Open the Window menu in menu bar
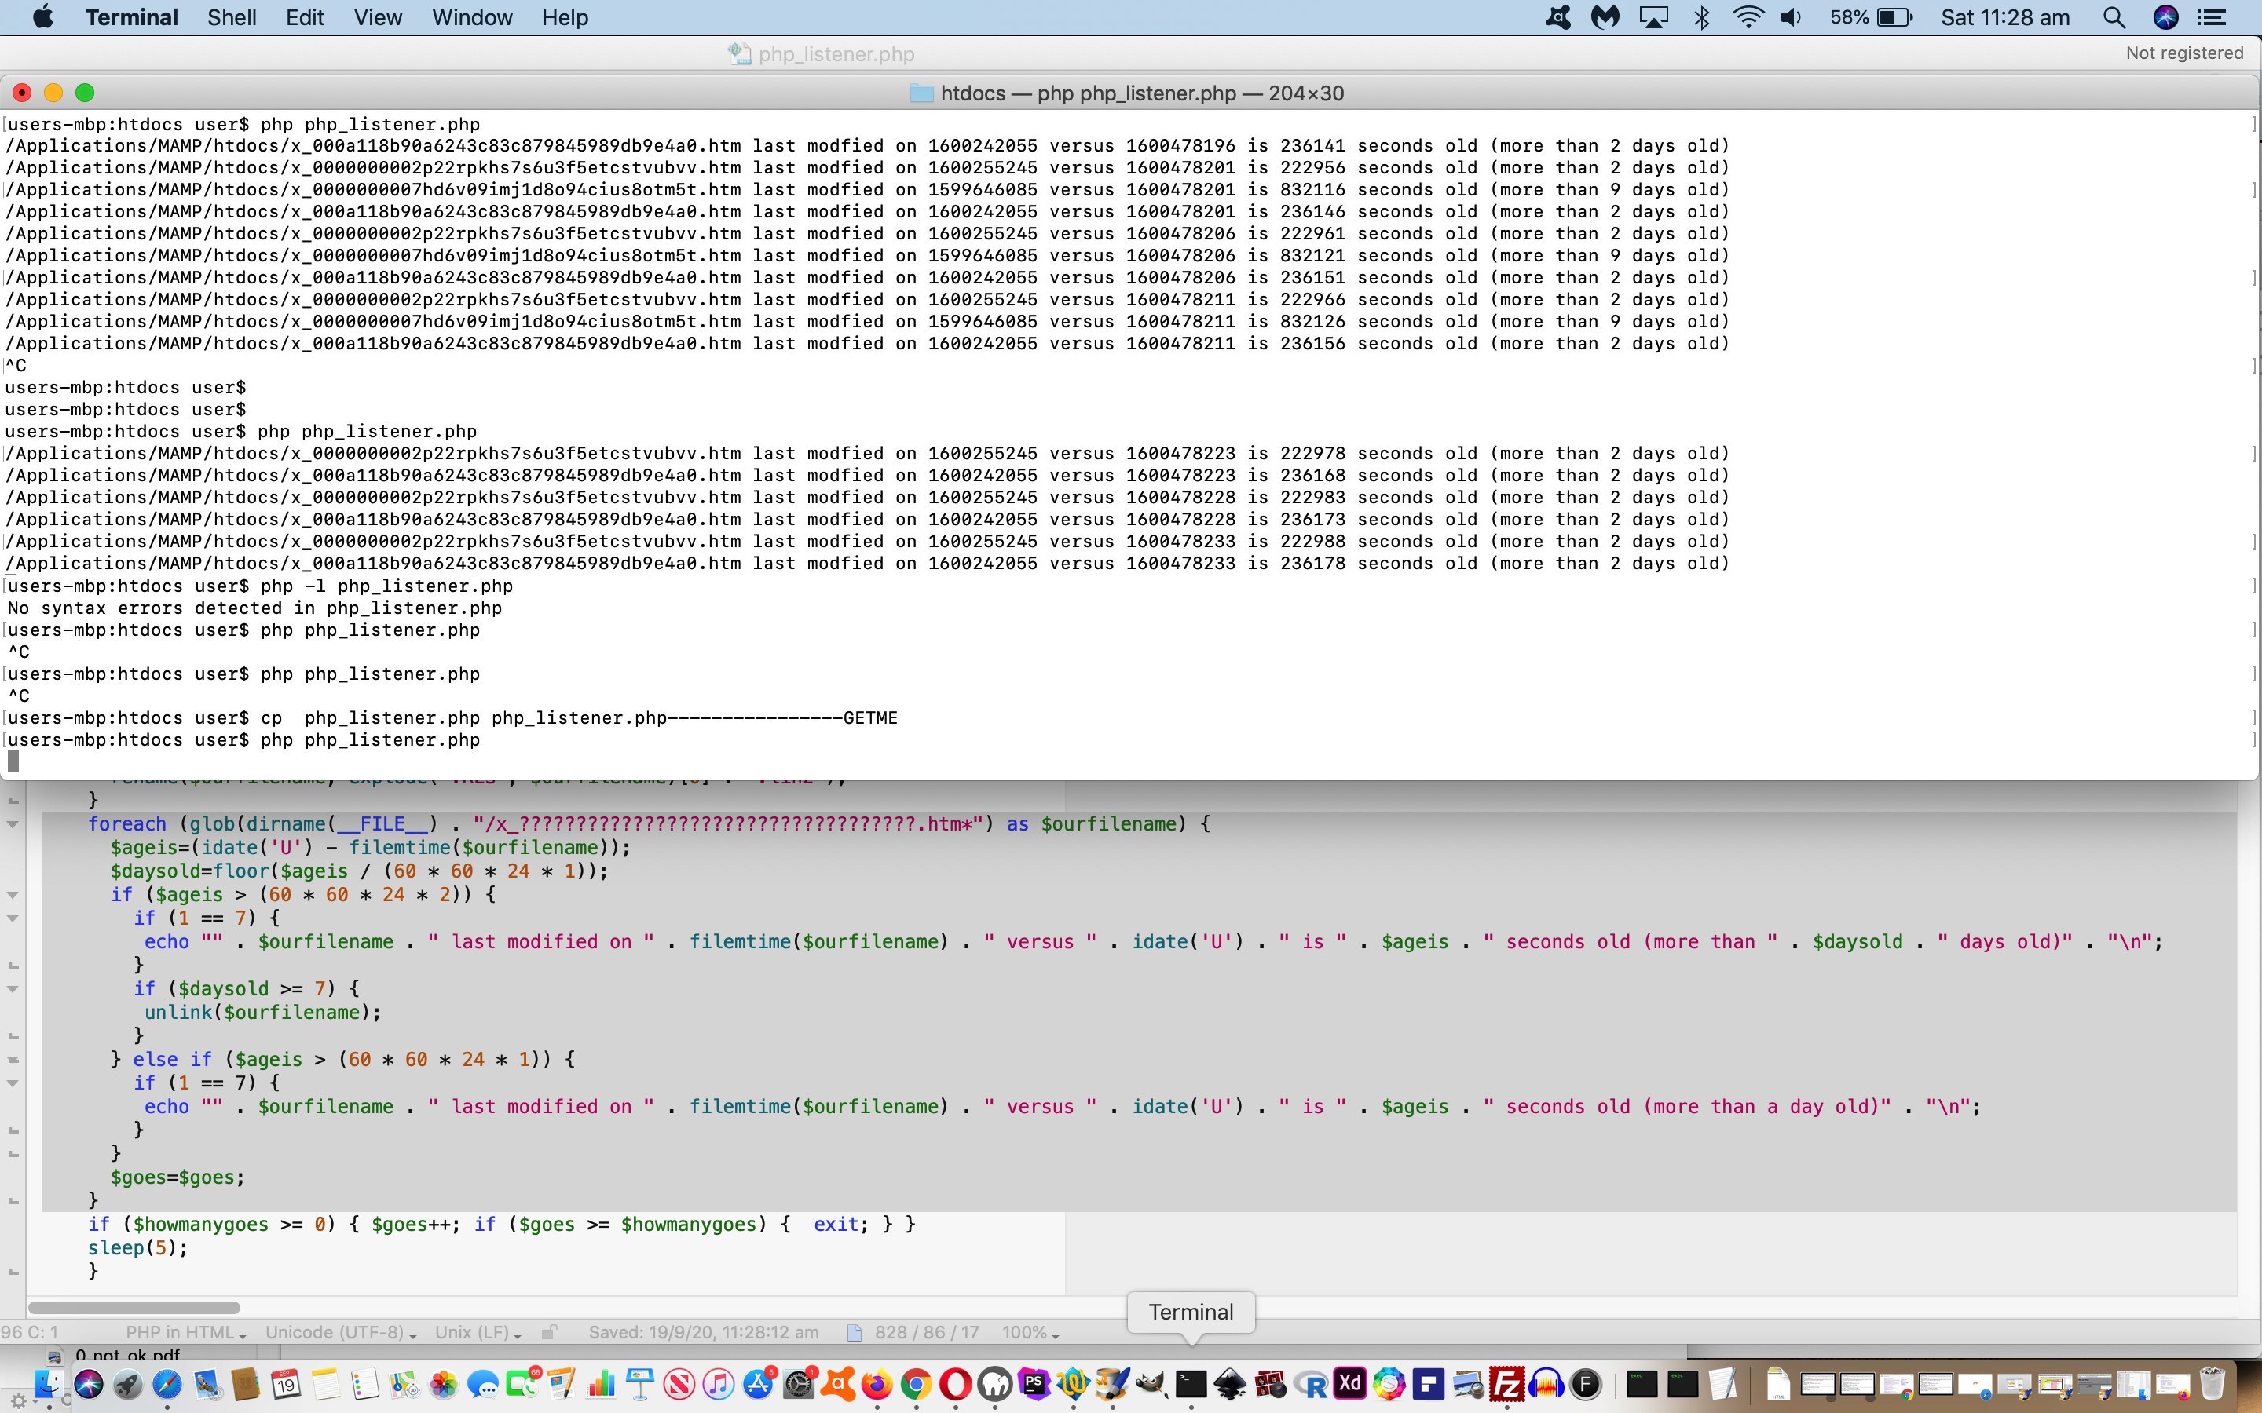 pos(471,18)
